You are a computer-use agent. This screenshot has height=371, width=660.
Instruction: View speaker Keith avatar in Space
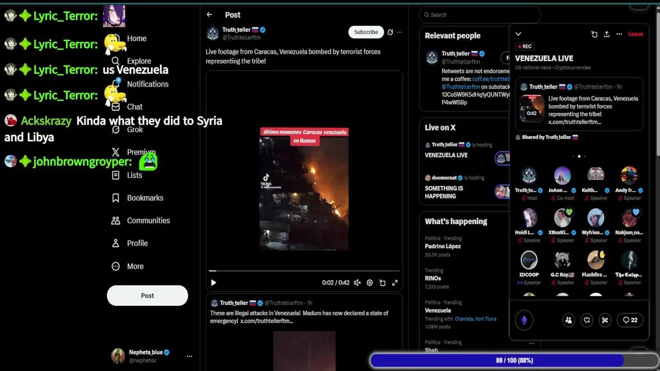click(596, 176)
